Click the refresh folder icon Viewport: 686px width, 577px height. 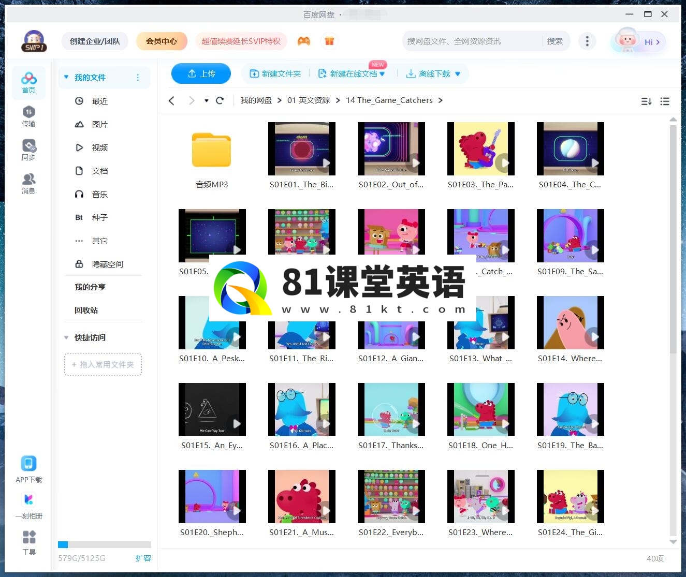click(x=220, y=100)
